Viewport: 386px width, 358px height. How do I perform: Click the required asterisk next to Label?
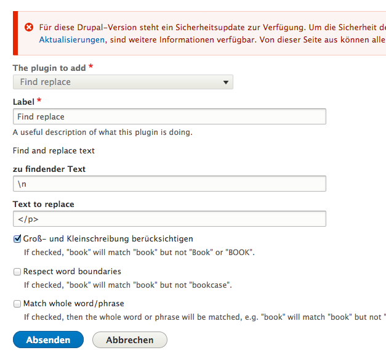coord(39,101)
